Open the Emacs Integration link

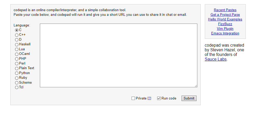225,33
